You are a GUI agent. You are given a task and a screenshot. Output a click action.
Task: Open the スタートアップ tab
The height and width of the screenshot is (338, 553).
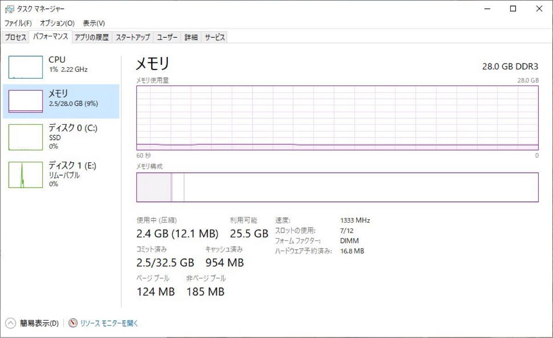point(133,38)
